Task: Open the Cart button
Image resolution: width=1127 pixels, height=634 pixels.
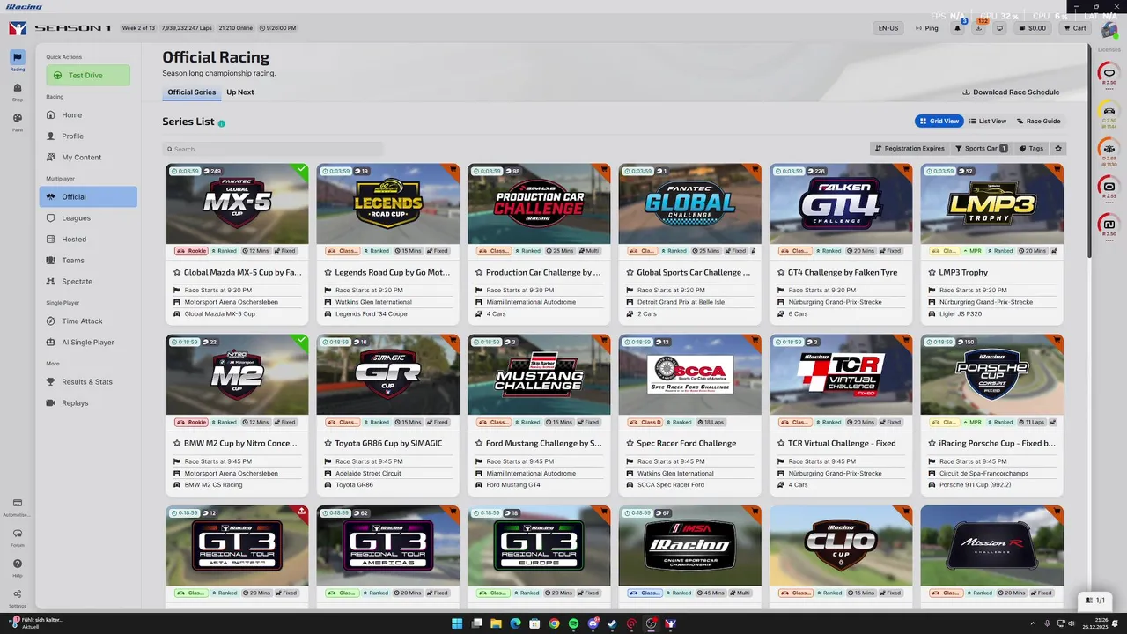Action: pos(1074,28)
